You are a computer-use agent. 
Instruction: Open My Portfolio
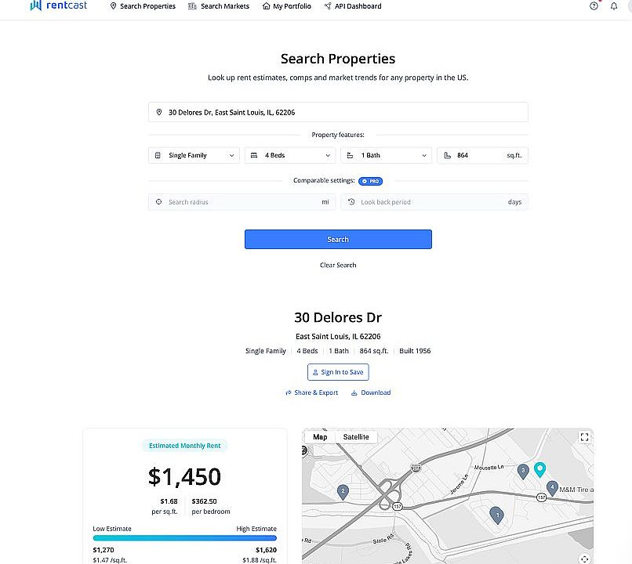coord(286,6)
